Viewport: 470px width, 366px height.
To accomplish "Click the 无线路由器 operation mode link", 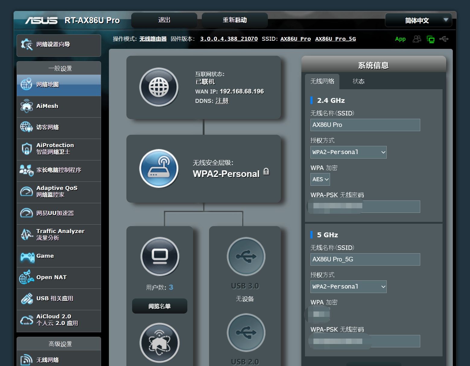I will 153,39.
